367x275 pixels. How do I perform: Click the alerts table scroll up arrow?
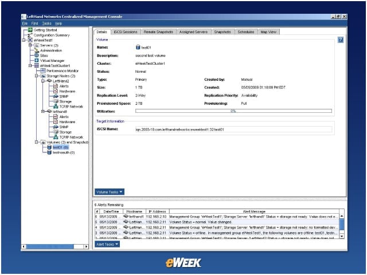(x=342, y=217)
